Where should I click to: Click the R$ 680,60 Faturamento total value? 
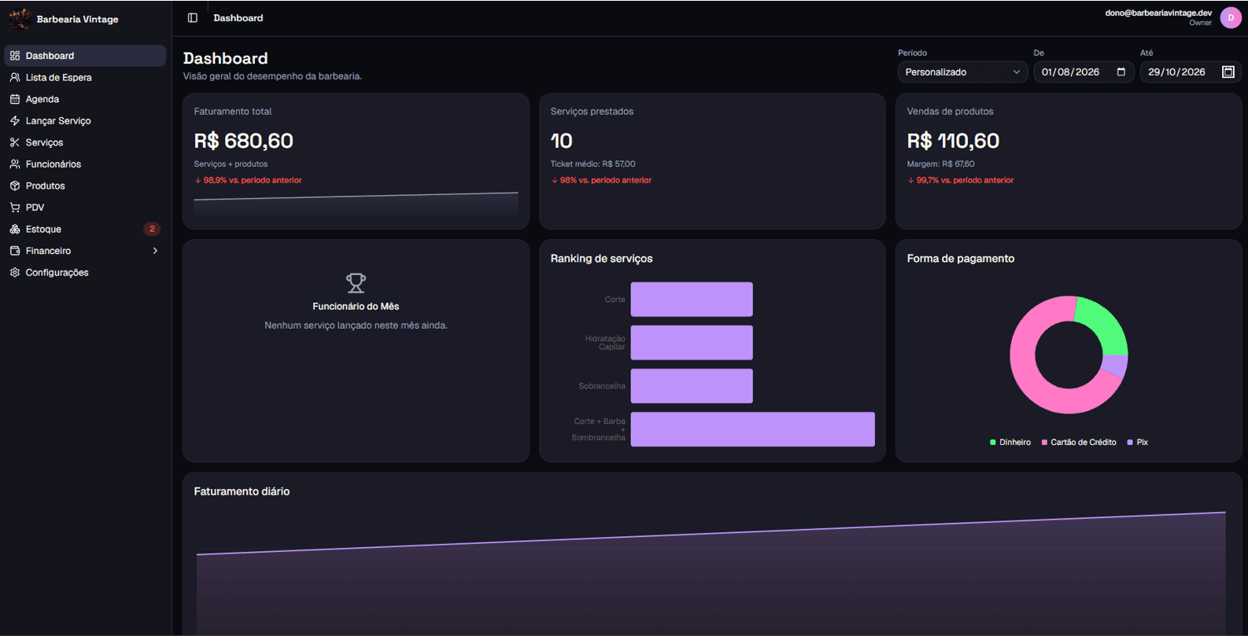[244, 141]
